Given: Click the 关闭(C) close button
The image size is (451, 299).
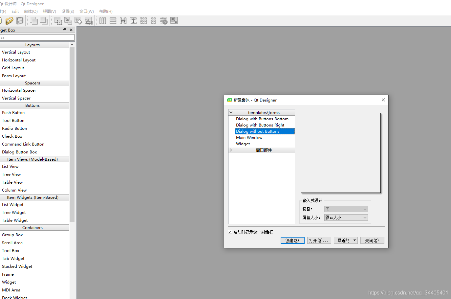Looking at the screenshot, I should [372, 241].
